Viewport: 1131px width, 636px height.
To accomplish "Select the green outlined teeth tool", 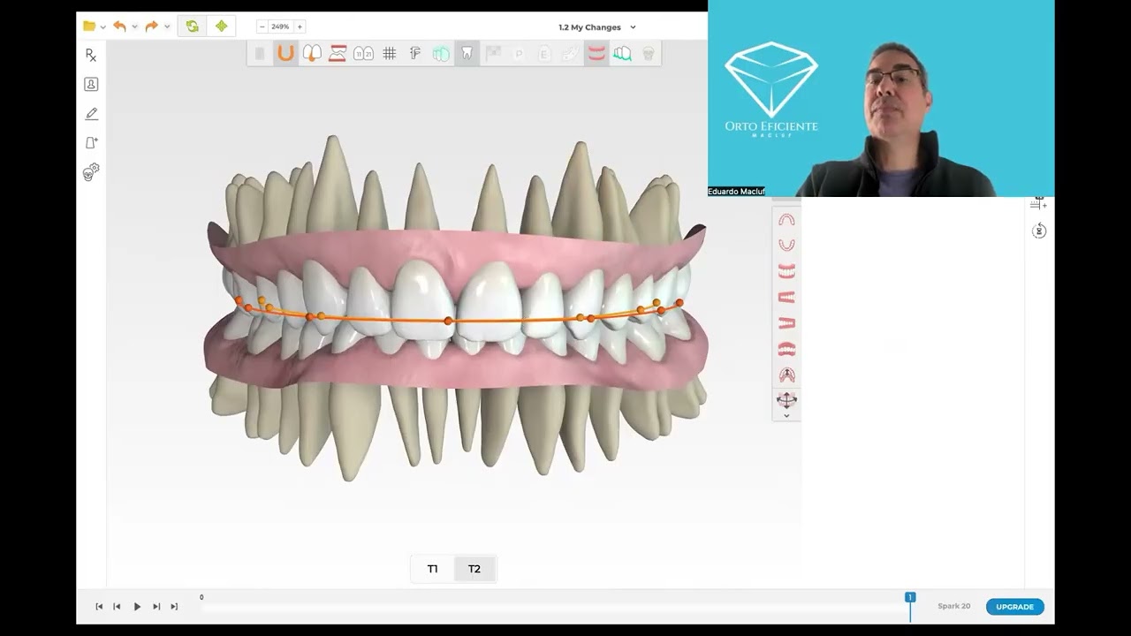I will click(x=622, y=54).
